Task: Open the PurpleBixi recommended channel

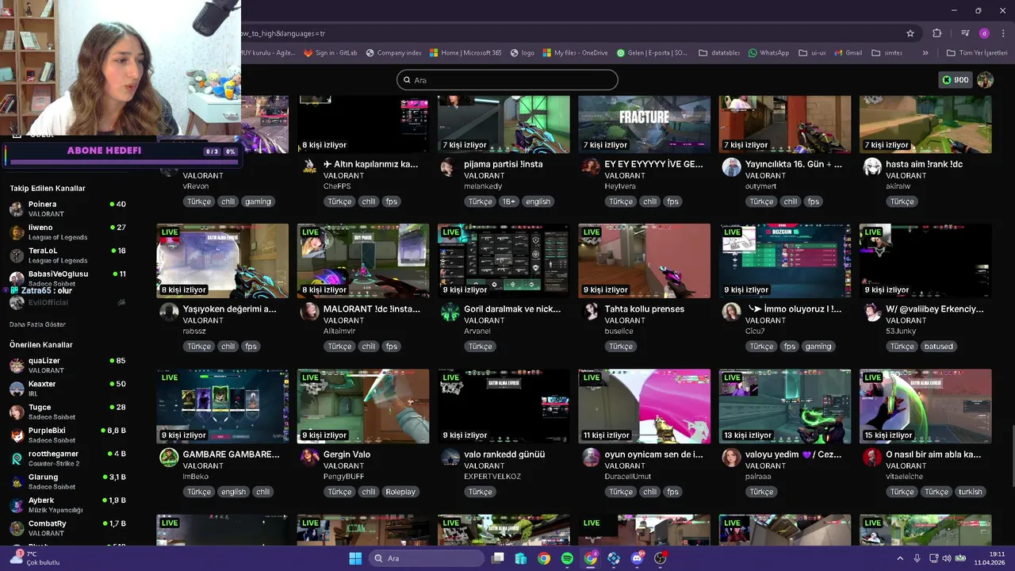Action: [68, 435]
